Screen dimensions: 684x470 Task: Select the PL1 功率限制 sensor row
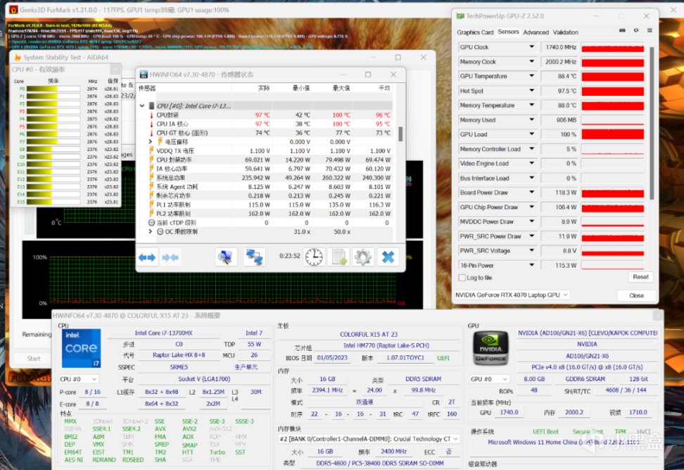coord(265,204)
